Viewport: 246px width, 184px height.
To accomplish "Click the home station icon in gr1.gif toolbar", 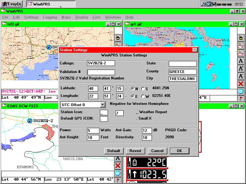I will click(241, 38).
